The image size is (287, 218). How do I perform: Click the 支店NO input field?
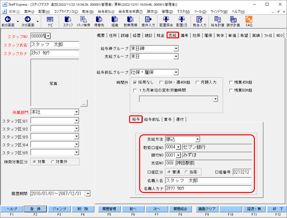tap(170, 163)
